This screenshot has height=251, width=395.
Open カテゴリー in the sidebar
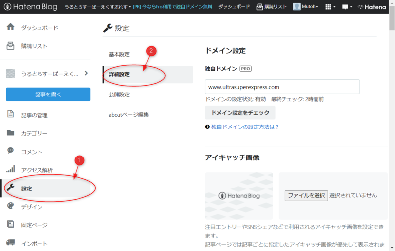[x=34, y=133]
